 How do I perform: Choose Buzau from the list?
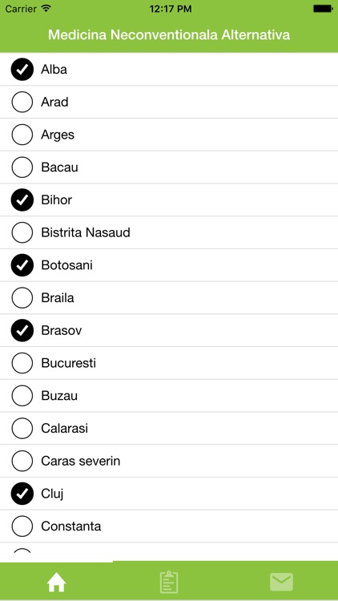click(169, 396)
